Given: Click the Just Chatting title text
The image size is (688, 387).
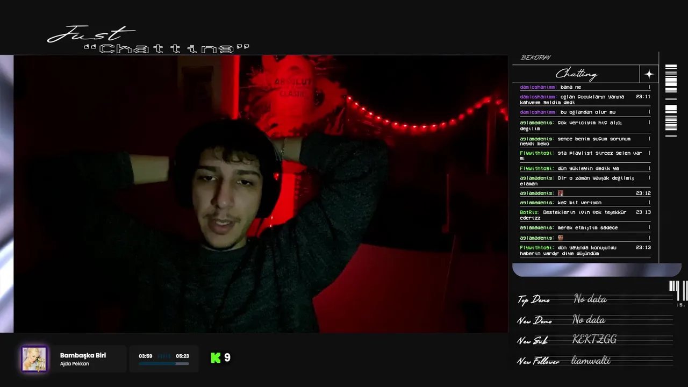Looking at the screenshot, I should (148, 40).
